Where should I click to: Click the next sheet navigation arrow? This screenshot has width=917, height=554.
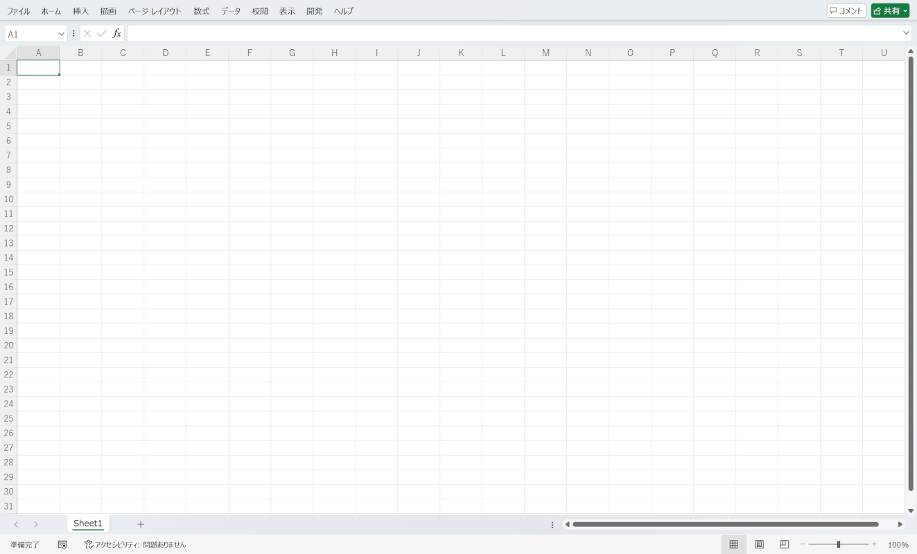coord(36,524)
